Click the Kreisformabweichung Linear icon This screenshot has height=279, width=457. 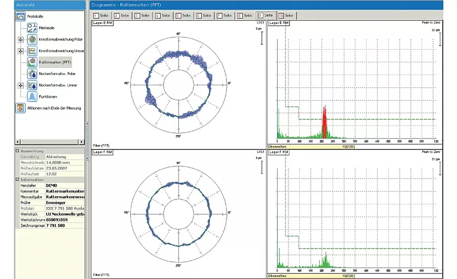click(32, 51)
